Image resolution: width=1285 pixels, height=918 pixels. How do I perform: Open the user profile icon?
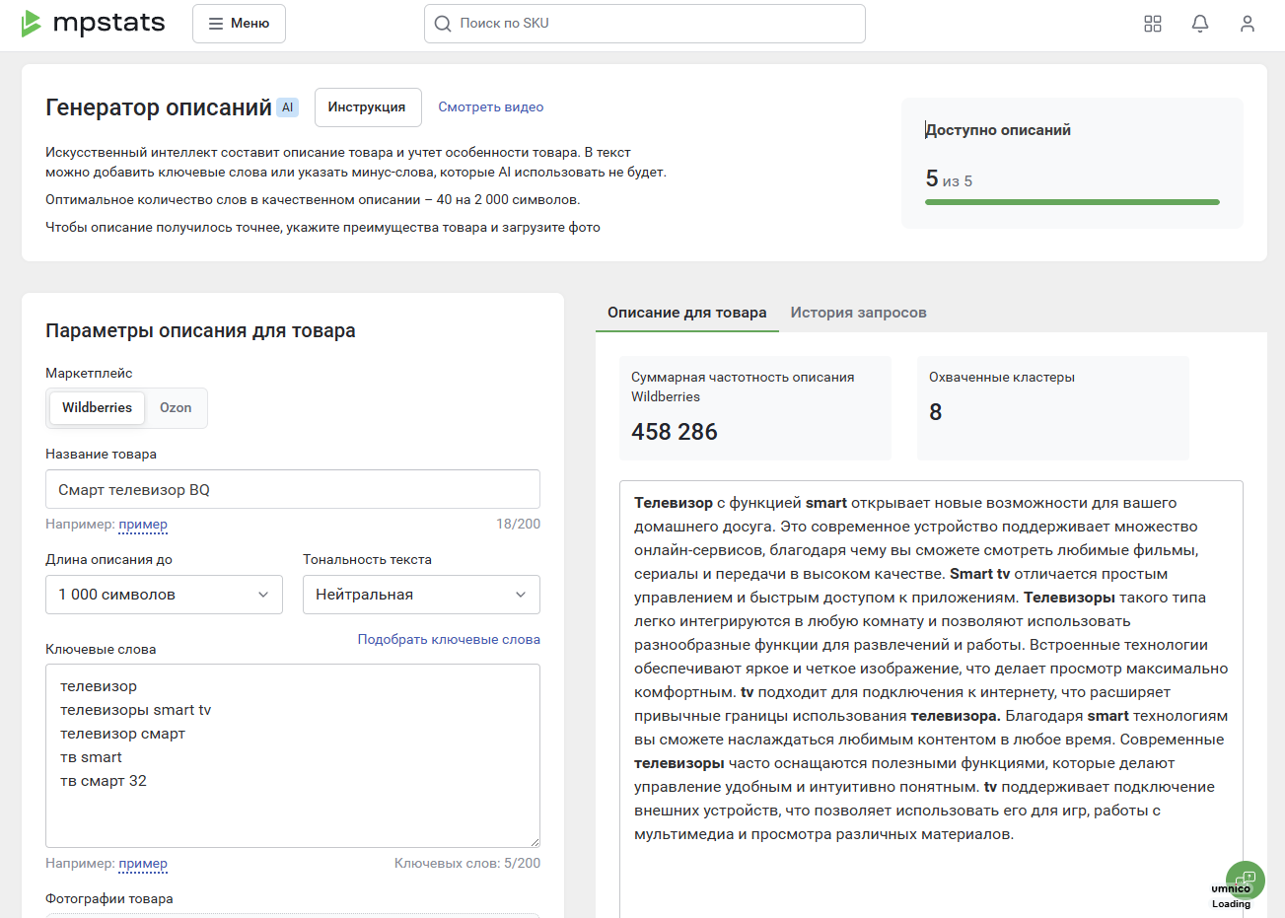pos(1248,24)
